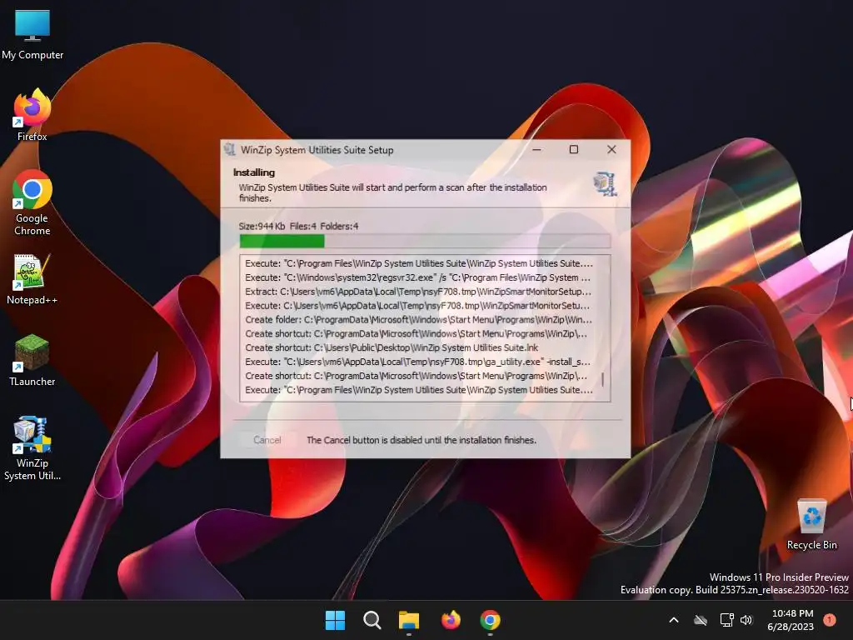Image resolution: width=853 pixels, height=640 pixels.
Task: Open the volume speaker tray icon
Action: click(x=746, y=620)
